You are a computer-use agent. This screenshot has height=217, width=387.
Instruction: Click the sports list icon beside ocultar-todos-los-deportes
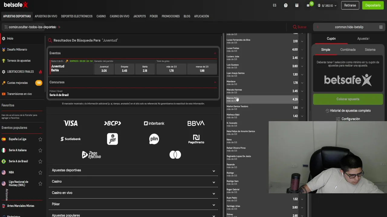pos(6,27)
